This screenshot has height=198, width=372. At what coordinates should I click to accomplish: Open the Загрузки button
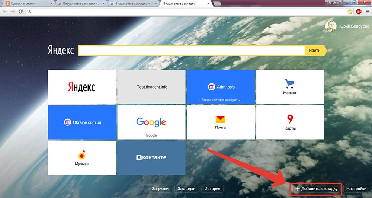160,189
